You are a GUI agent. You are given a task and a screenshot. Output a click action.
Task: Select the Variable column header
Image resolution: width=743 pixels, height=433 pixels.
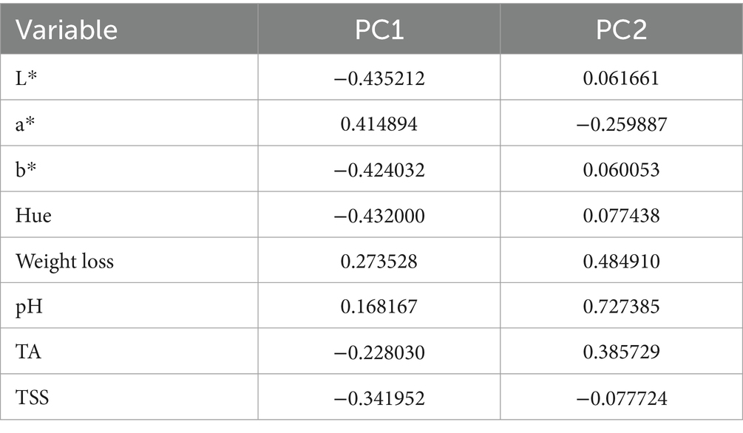pyautogui.click(x=67, y=30)
